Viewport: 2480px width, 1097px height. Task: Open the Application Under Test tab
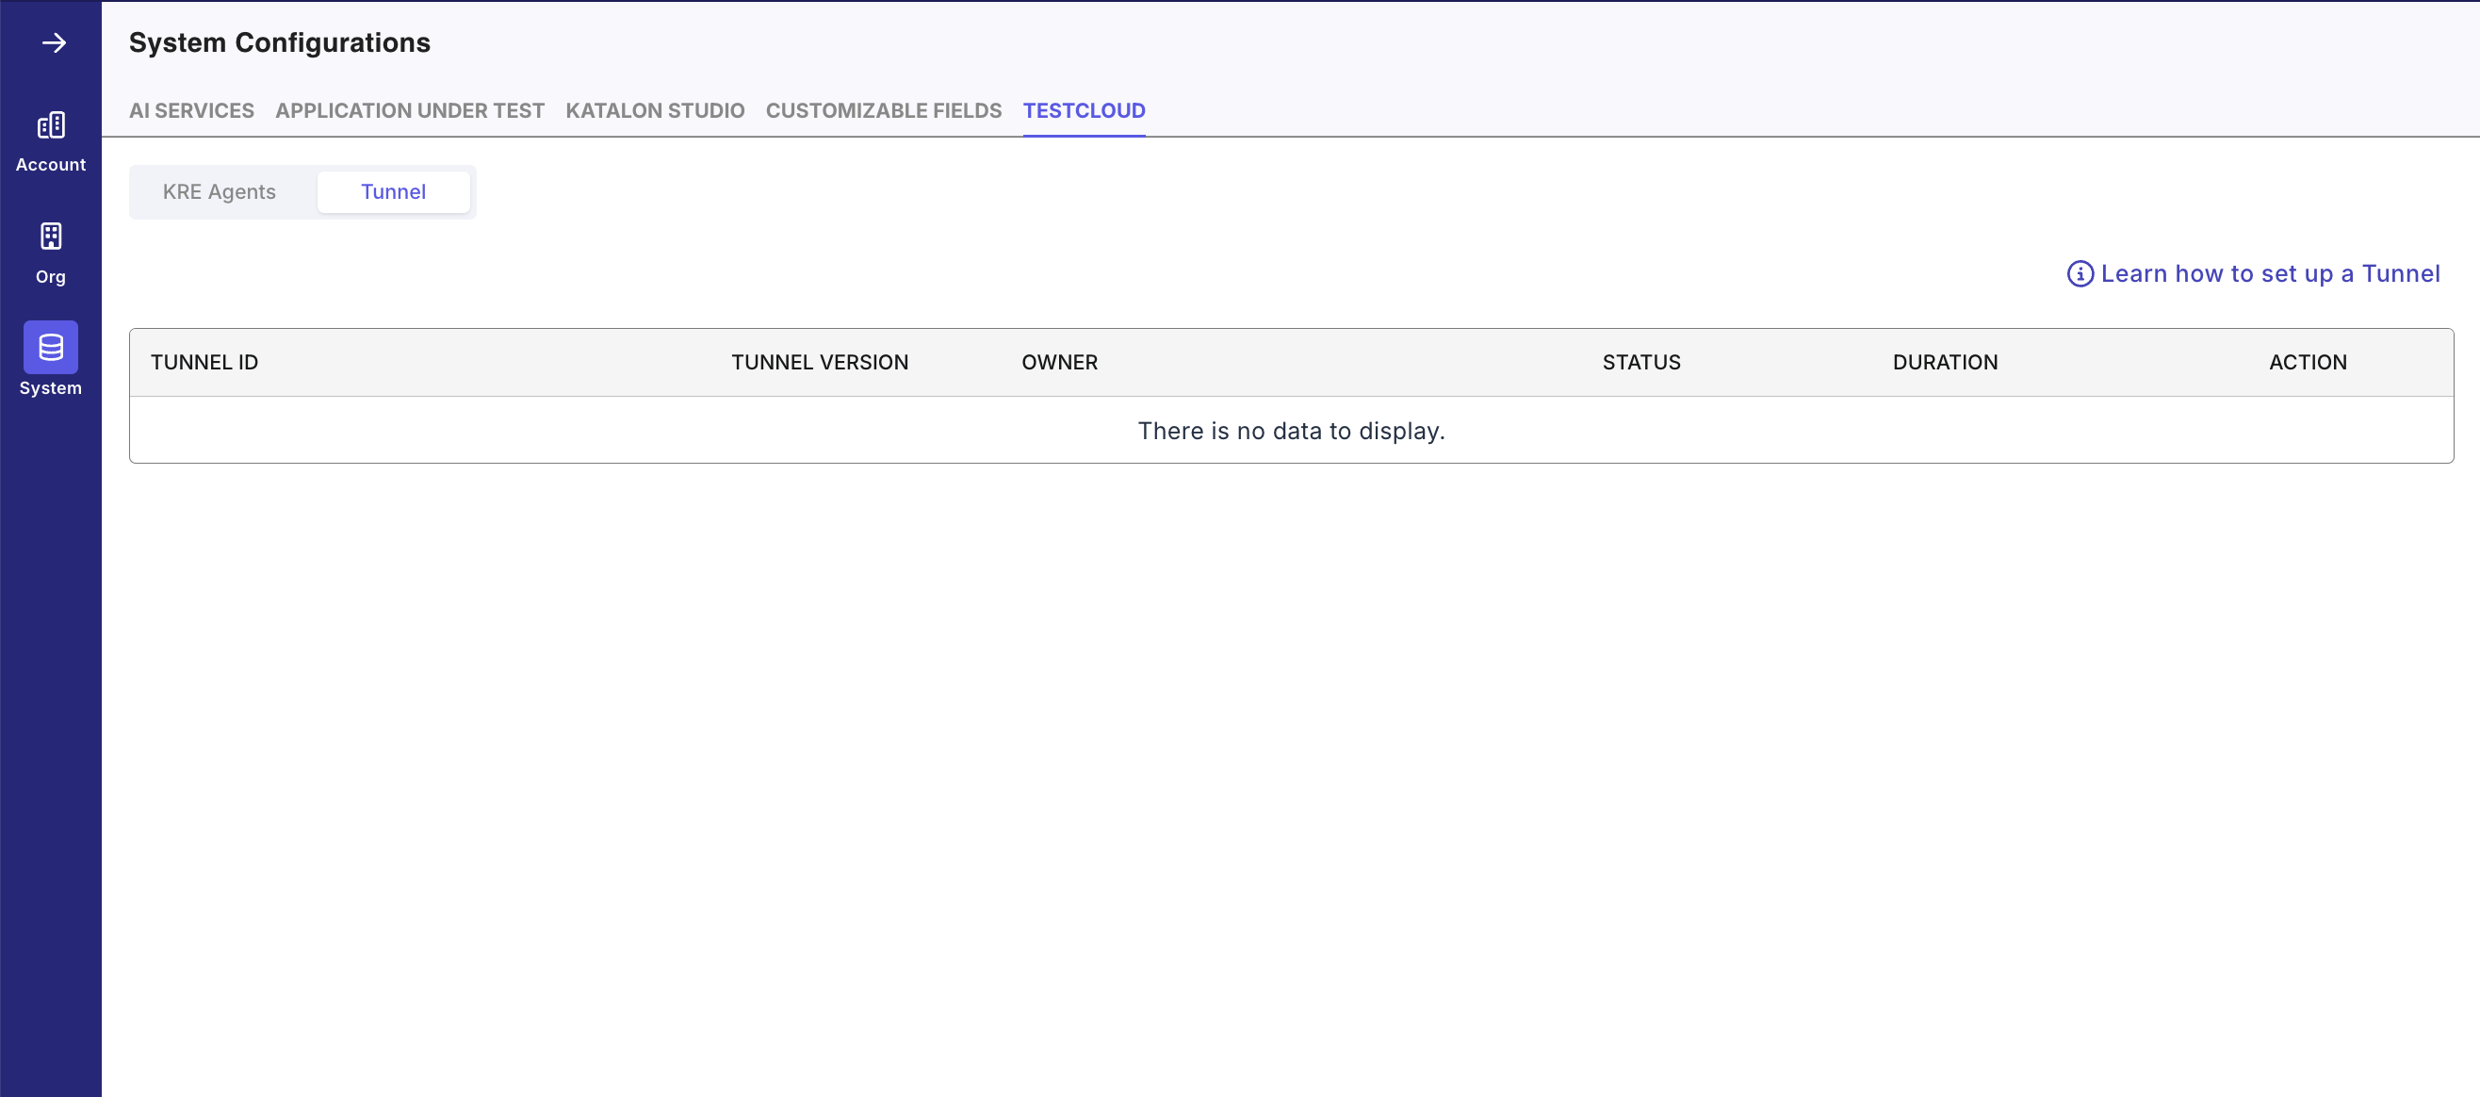pyautogui.click(x=409, y=111)
